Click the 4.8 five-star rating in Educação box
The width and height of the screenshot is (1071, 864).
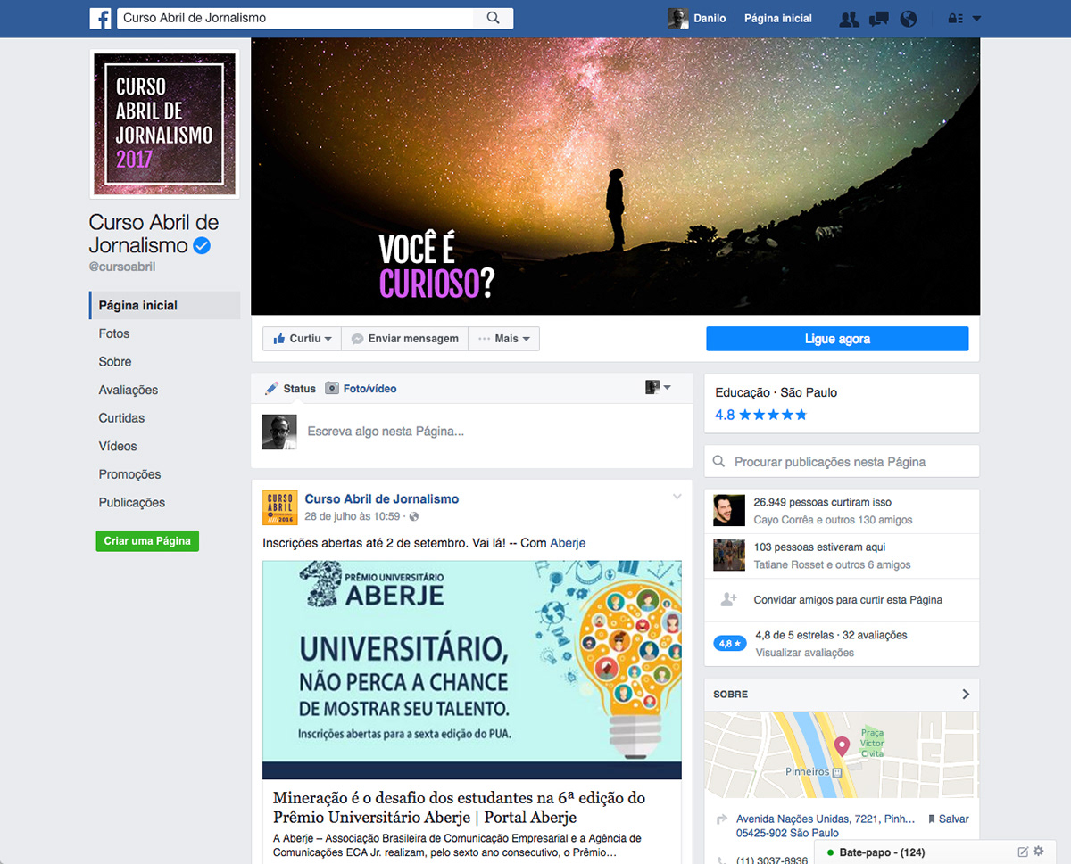coord(761,415)
